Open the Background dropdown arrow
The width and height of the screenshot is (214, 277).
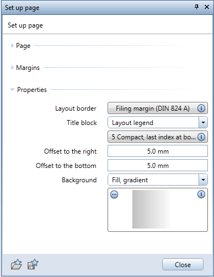[203, 180]
